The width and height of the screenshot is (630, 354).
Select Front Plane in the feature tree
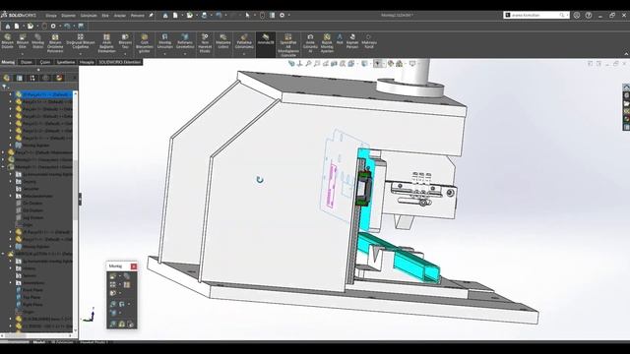pos(32,290)
